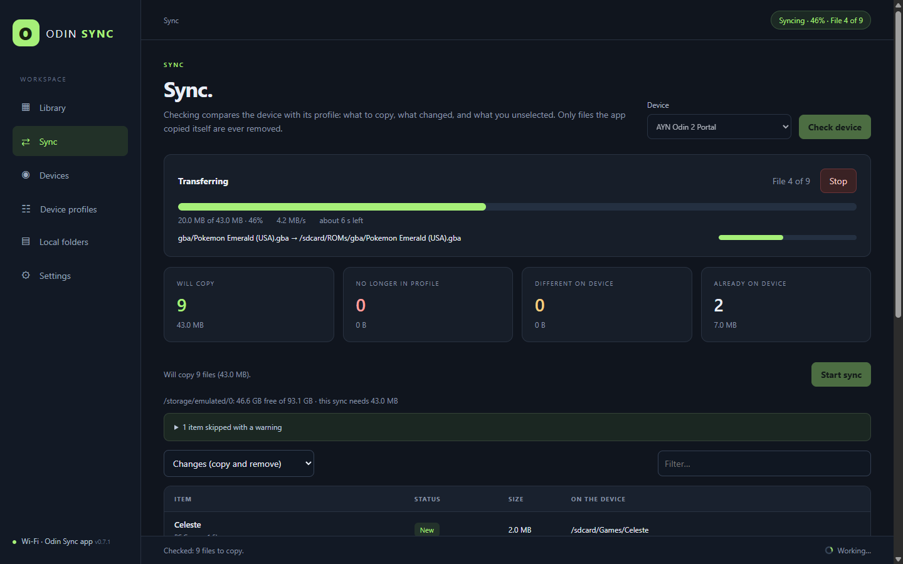
Task: Go to the Sync page in sidebar
Action: point(70,141)
